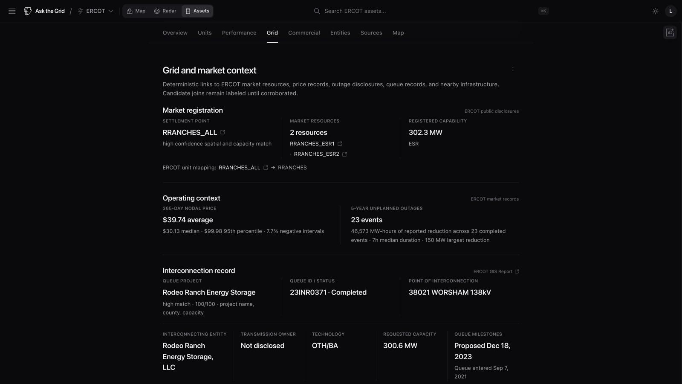Select the Assets view button
The width and height of the screenshot is (682, 384).
click(197, 11)
